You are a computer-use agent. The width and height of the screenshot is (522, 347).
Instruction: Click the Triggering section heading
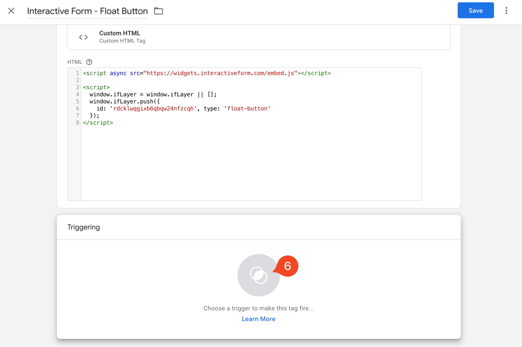(x=84, y=227)
